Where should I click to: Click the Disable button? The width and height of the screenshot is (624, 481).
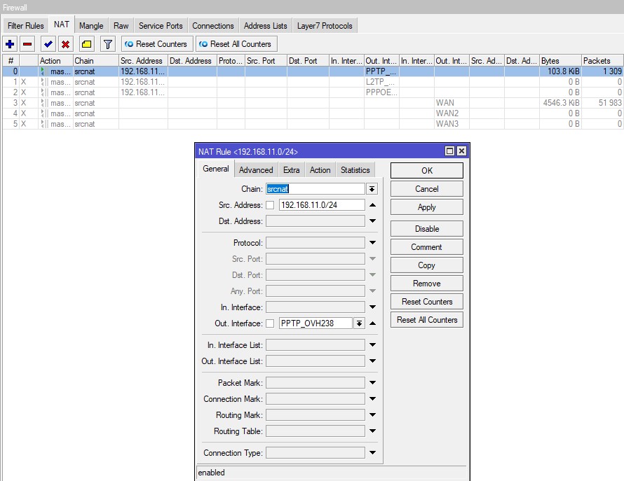(426, 228)
